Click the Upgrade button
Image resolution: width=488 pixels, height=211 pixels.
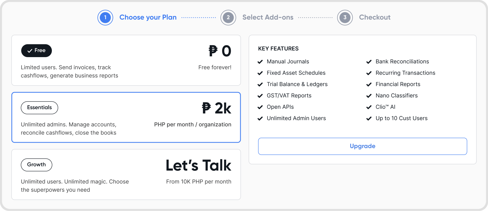(x=363, y=146)
